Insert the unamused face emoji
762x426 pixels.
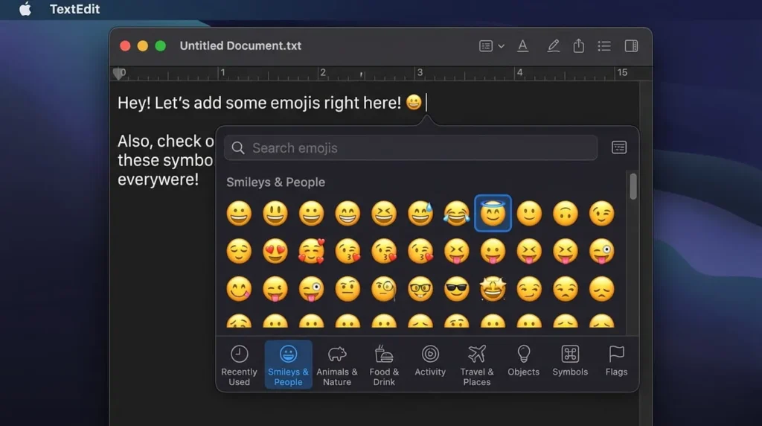pos(566,289)
